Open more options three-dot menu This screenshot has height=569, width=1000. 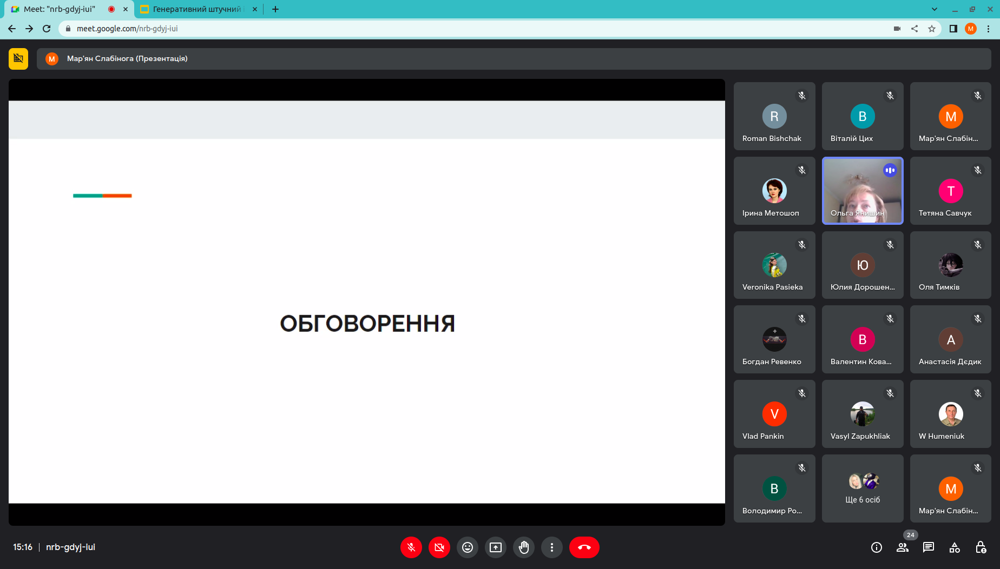tap(551, 547)
